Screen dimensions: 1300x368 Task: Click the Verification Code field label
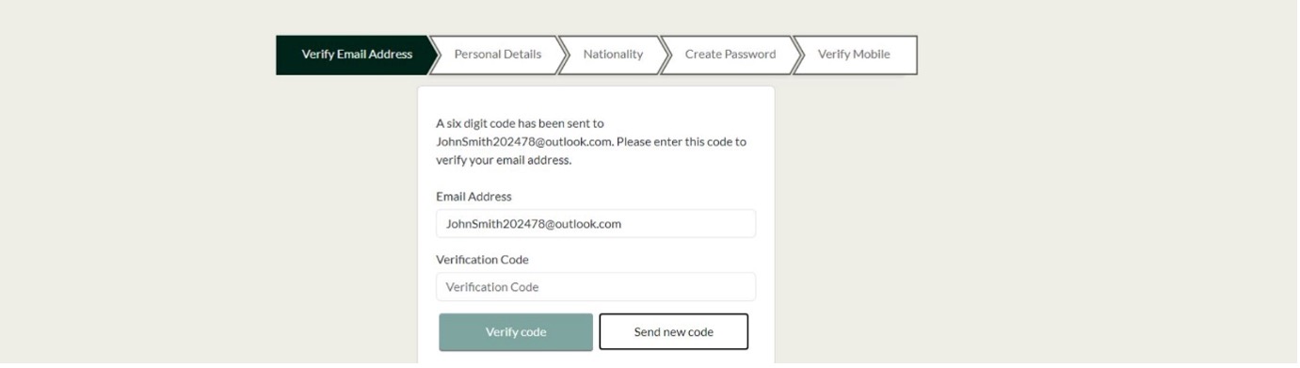(x=482, y=260)
